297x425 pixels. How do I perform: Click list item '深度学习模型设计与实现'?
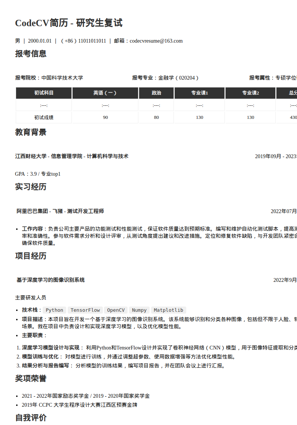click(x=50, y=348)
